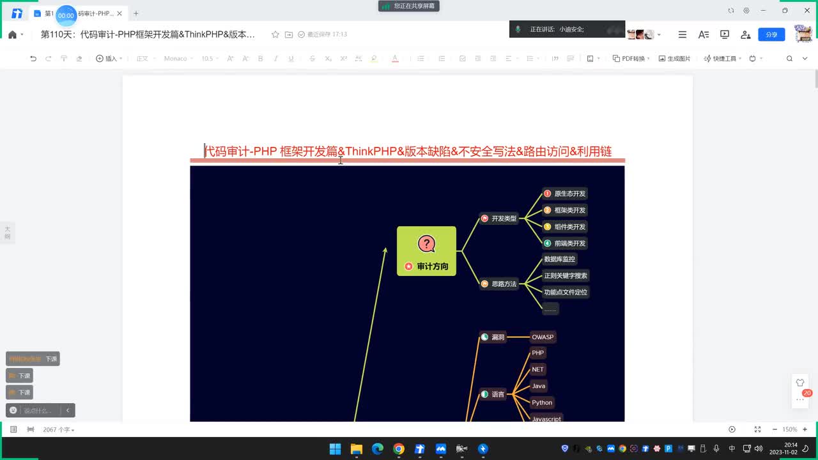Insert a bulleted list
Screen dimensions: 818x460
coord(421,58)
